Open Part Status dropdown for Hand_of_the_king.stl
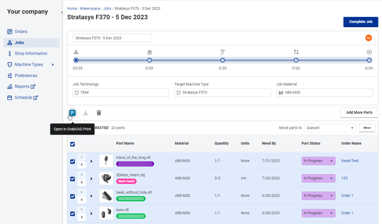This screenshot has width=382, height=224. (x=319, y=161)
